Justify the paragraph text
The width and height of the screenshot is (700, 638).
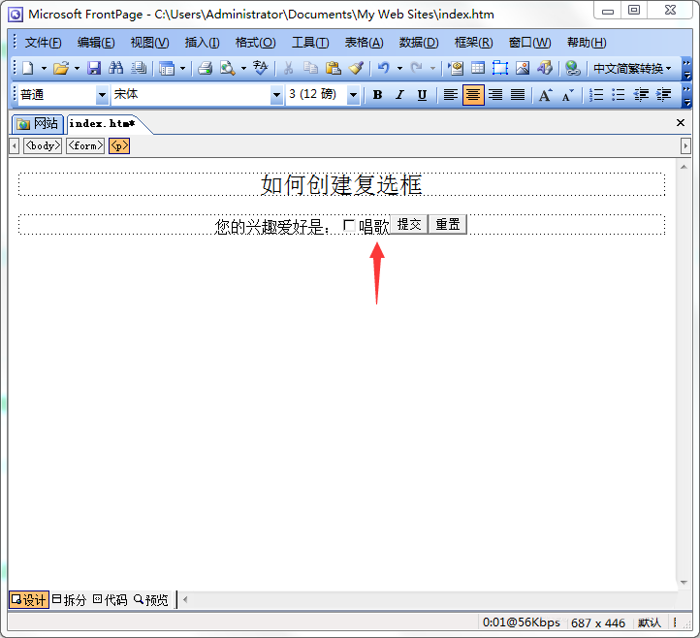point(518,95)
